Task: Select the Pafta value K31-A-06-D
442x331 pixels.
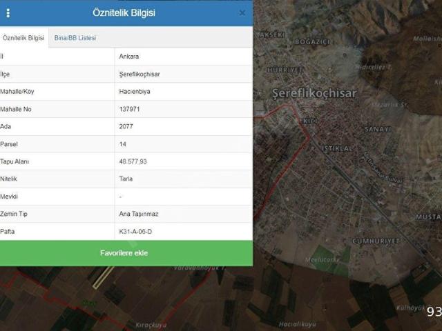Action: (x=135, y=232)
